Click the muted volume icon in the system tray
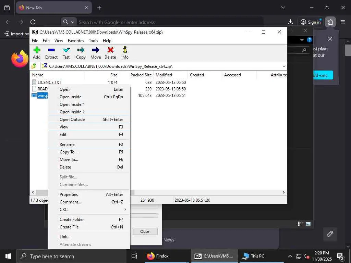Viewport: 351px width, 263px height. point(306,256)
